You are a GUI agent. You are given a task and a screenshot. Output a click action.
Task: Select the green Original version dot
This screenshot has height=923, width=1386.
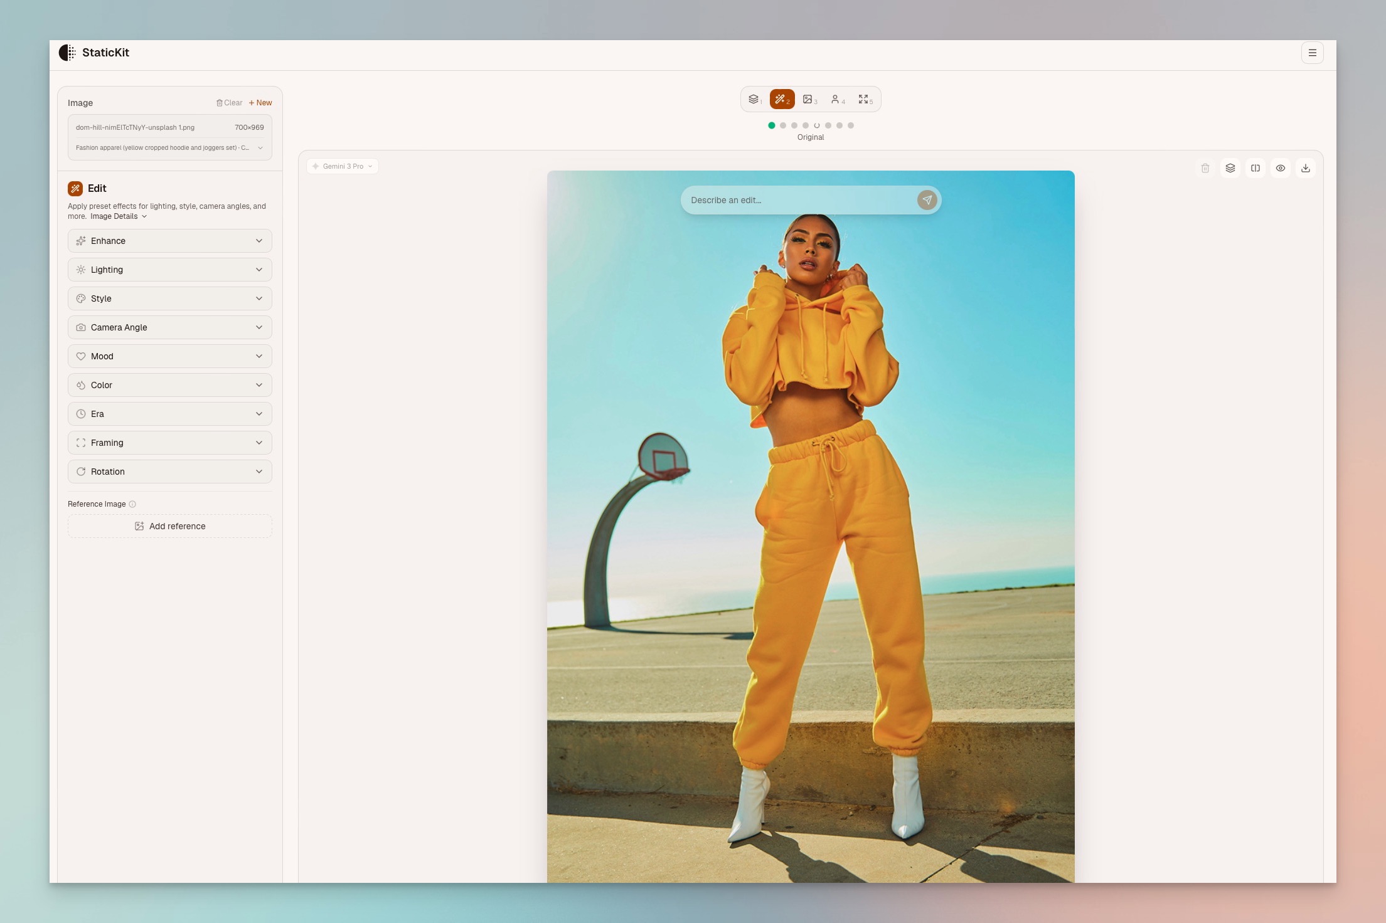click(x=771, y=125)
